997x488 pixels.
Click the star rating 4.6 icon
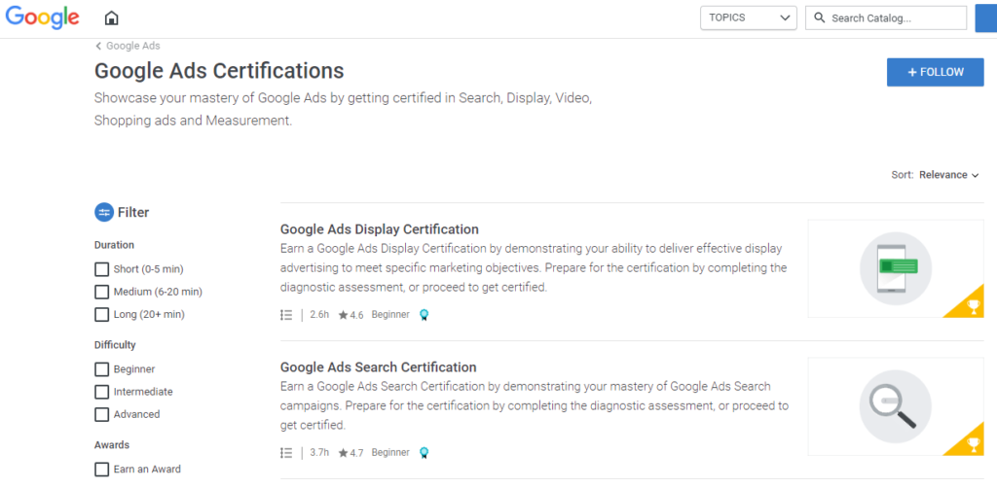point(344,315)
